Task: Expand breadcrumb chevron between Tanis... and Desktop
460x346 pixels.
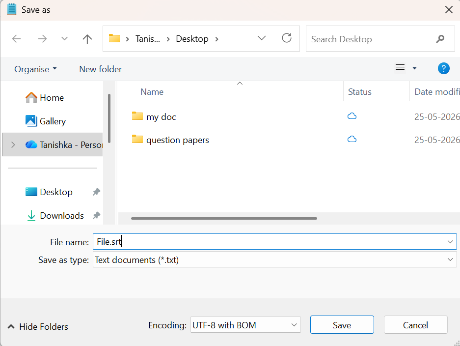Action: tap(168, 39)
